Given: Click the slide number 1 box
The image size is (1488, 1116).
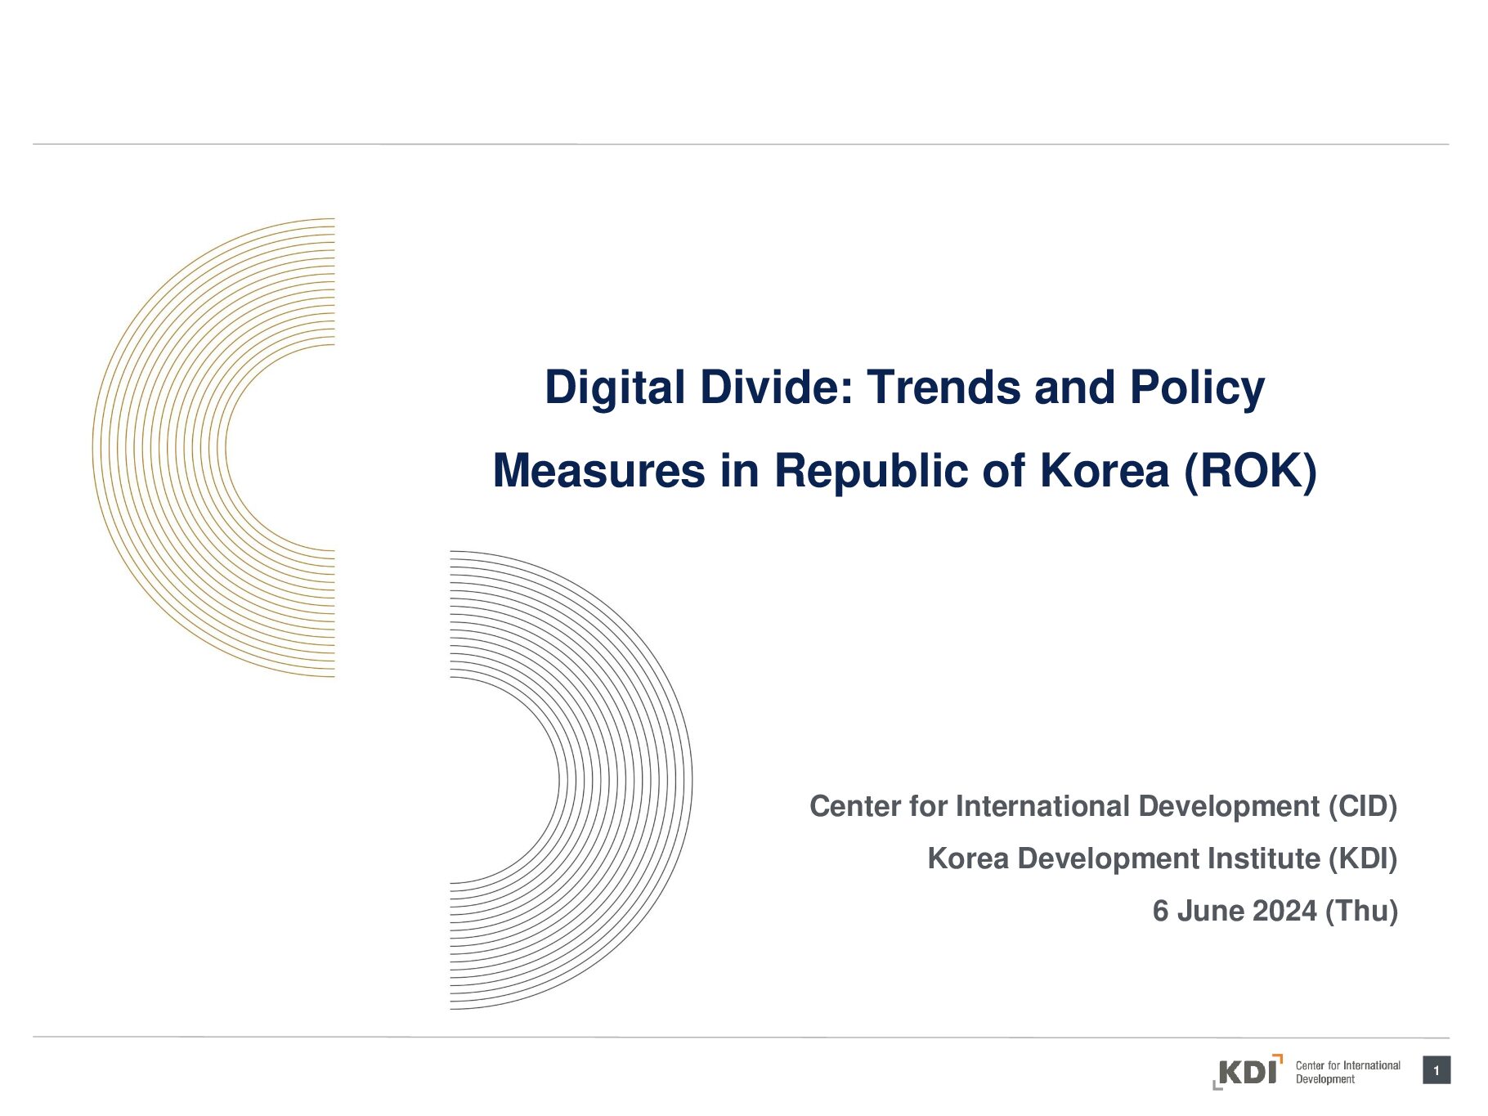Looking at the screenshot, I should coord(1436,1070).
